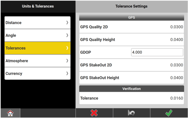Open Atmosphere using its chevron arrow
The width and height of the screenshot is (188, 118).
67,61
